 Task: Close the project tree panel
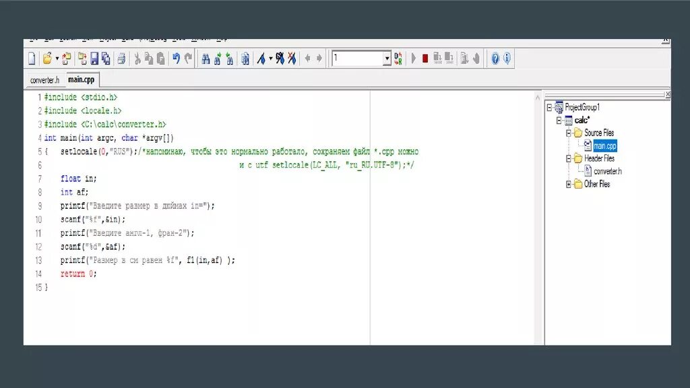click(668, 94)
